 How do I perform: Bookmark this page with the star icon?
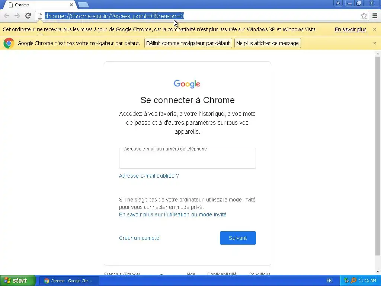coord(364,16)
